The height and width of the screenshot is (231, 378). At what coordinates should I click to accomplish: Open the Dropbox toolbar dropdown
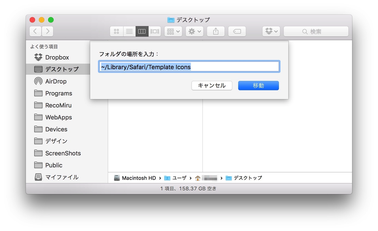pos(271,31)
